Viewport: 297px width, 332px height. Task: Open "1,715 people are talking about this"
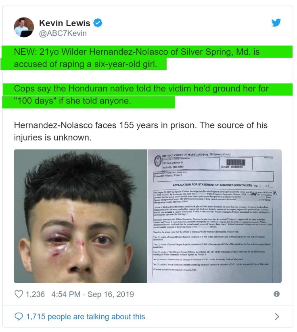86,317
